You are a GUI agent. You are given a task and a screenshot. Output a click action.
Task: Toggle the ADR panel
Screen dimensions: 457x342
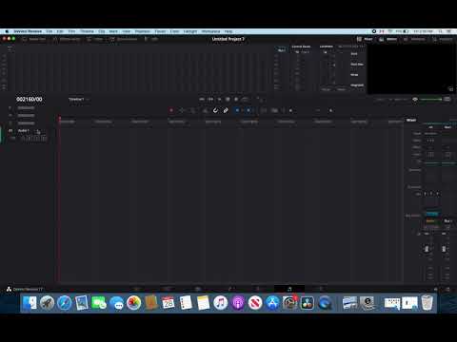point(151,39)
